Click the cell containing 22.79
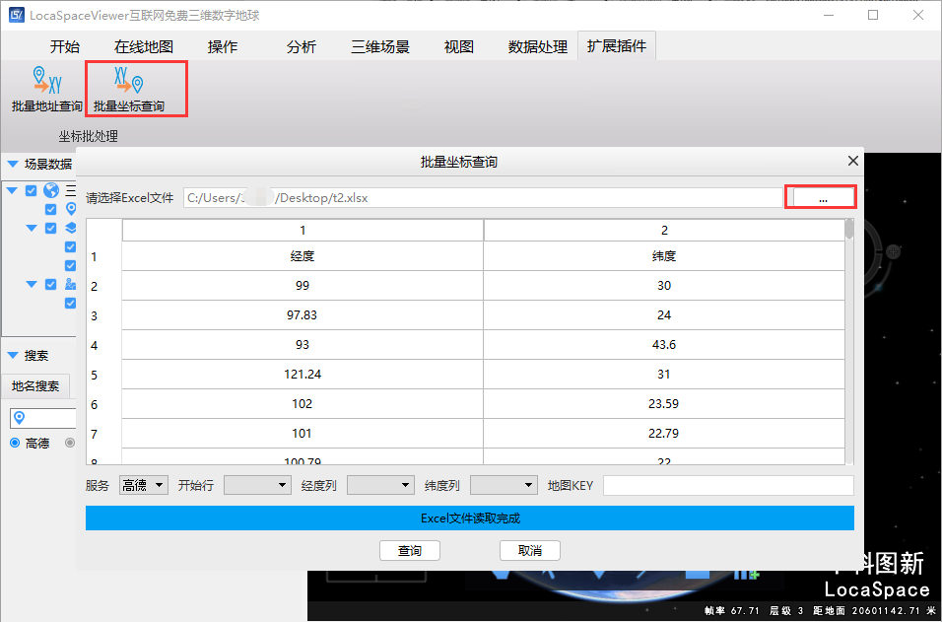This screenshot has height=622, width=942. pyautogui.click(x=664, y=434)
